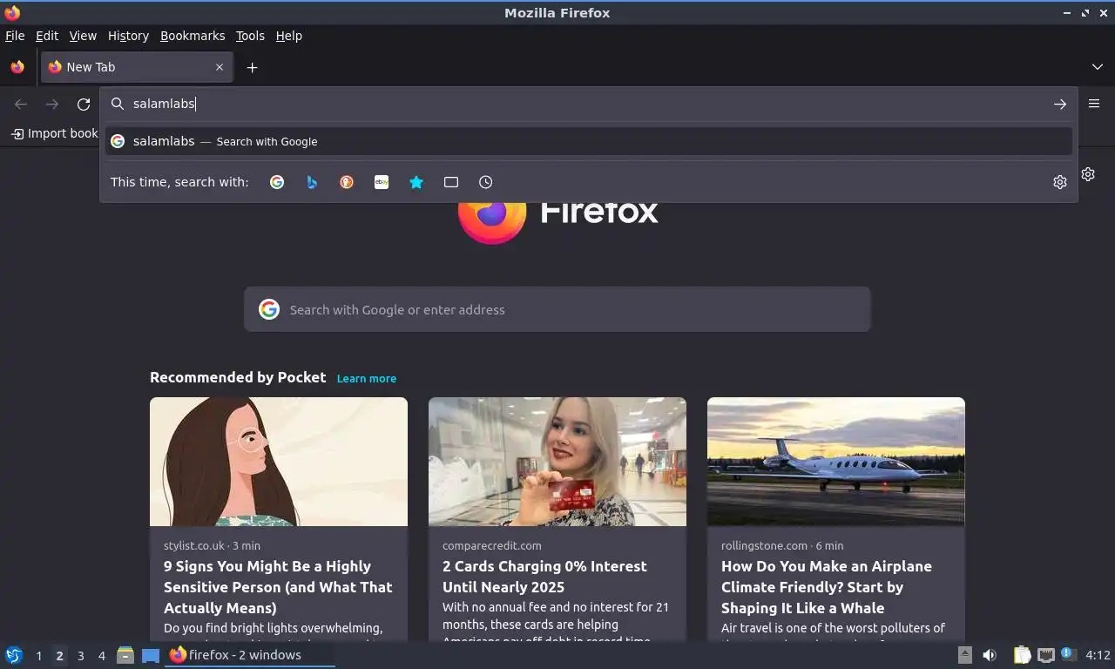
Task: Follow the Learn more Pocket link
Action: (x=367, y=378)
